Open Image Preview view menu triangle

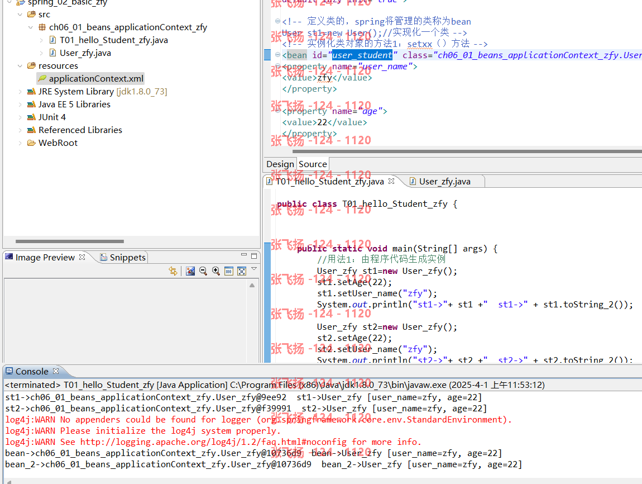254,269
